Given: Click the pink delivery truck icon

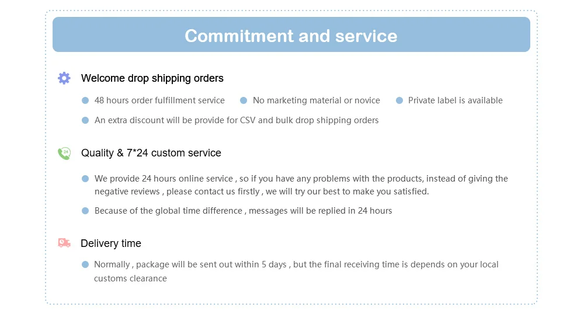Looking at the screenshot, I should 64,243.
